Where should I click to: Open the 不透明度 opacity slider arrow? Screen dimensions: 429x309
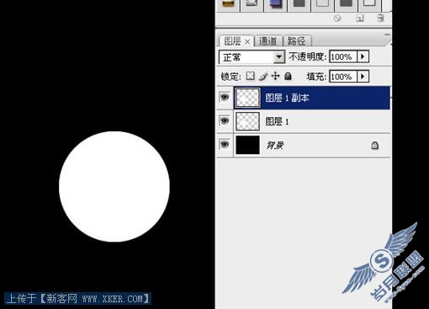click(363, 56)
